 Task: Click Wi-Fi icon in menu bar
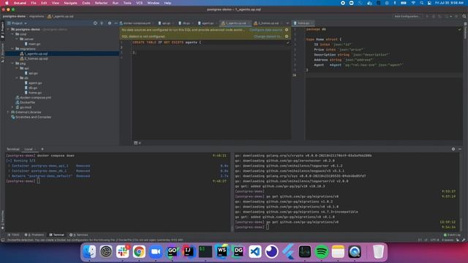pyautogui.click(x=413, y=3)
